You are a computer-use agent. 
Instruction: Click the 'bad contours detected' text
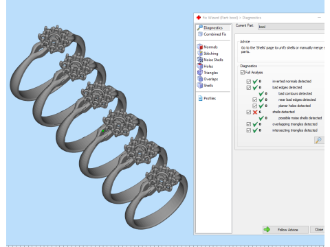tap(295, 93)
